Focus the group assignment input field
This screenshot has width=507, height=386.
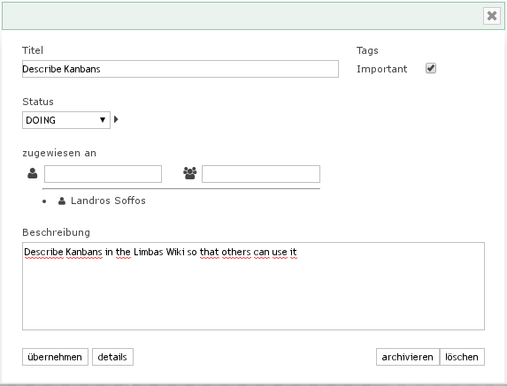click(x=261, y=174)
